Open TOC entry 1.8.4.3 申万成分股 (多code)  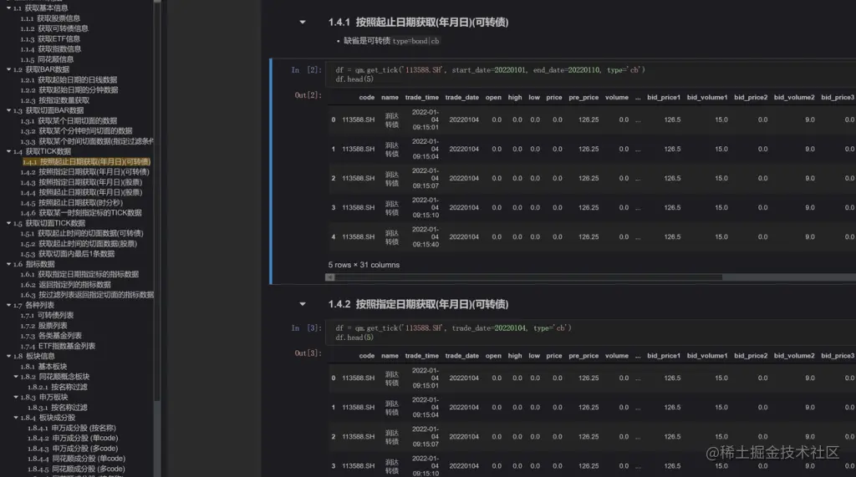click(73, 448)
